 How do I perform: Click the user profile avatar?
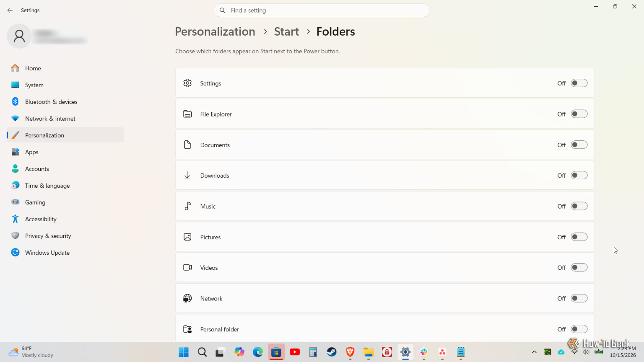pyautogui.click(x=19, y=36)
